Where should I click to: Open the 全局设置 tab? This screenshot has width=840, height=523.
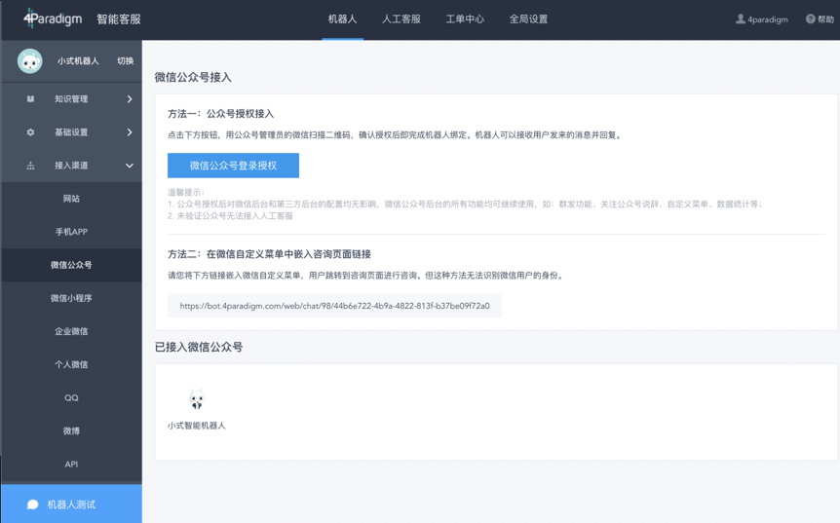pos(529,19)
